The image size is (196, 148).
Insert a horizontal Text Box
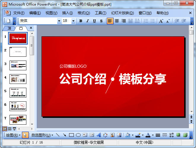click(85, 135)
